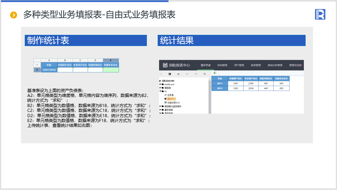Collapse the ht folder in tree
Image resolution: width=337 pixels, height=190 pixels.
click(x=160, y=91)
